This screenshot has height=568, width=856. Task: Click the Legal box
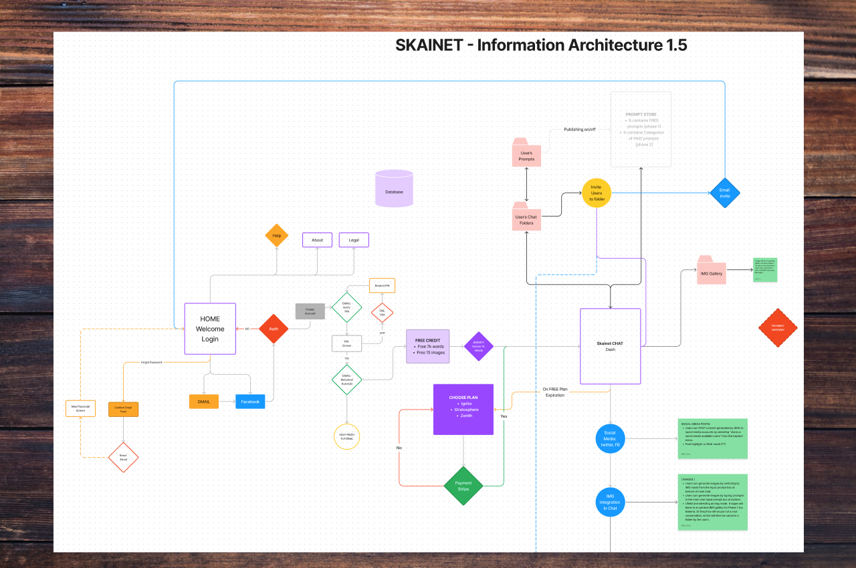354,240
